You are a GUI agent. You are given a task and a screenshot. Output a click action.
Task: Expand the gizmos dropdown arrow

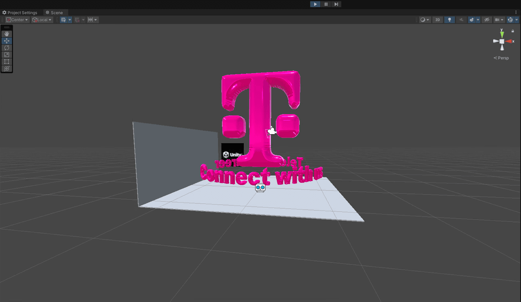(516, 20)
